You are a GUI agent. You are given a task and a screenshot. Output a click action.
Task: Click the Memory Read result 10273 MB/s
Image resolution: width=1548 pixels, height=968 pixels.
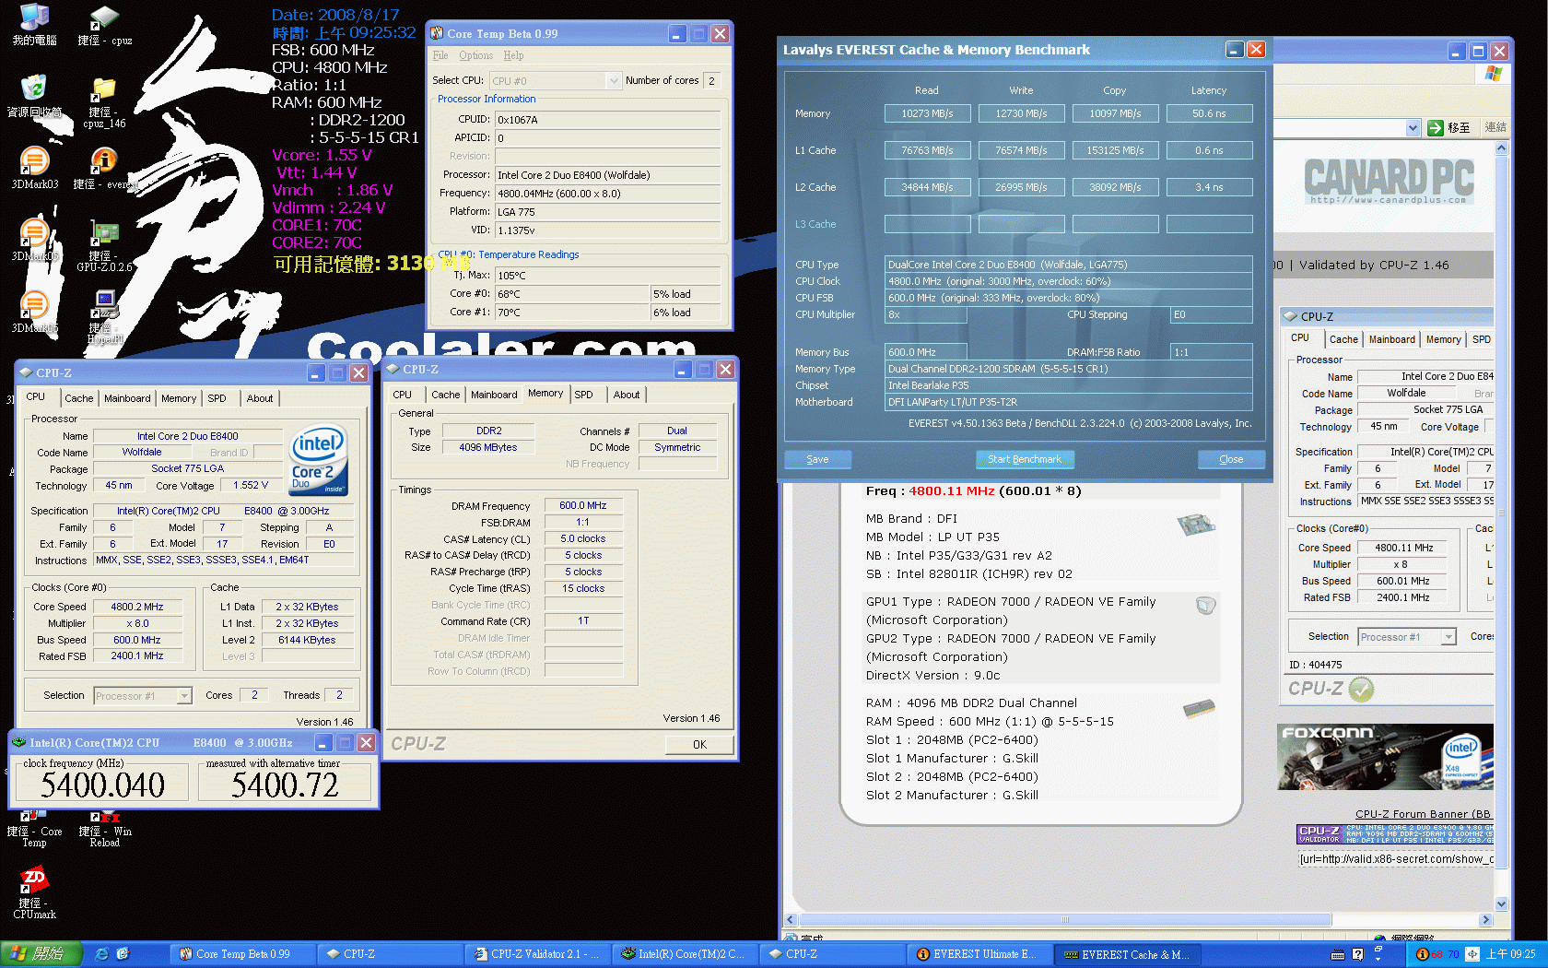[x=927, y=113]
